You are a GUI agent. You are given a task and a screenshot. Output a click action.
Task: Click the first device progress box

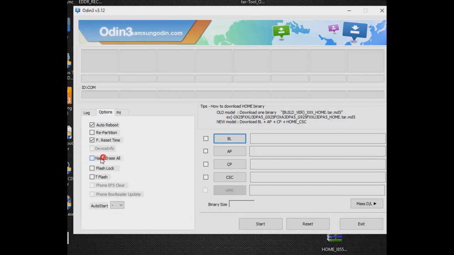pyautogui.click(x=100, y=61)
